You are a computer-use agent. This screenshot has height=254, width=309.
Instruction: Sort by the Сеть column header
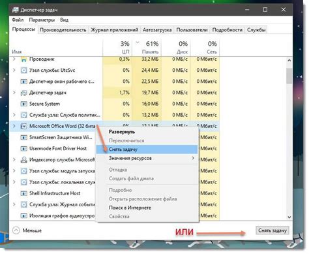(x=205, y=48)
